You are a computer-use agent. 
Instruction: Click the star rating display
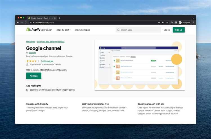(x=33, y=61)
